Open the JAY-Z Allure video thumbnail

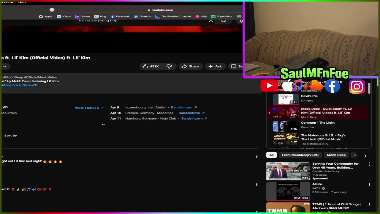288,191
